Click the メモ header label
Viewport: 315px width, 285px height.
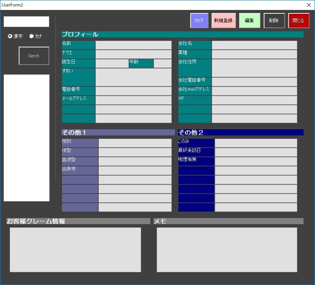[228, 221]
